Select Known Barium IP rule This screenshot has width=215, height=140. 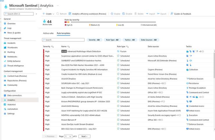click(69, 120)
